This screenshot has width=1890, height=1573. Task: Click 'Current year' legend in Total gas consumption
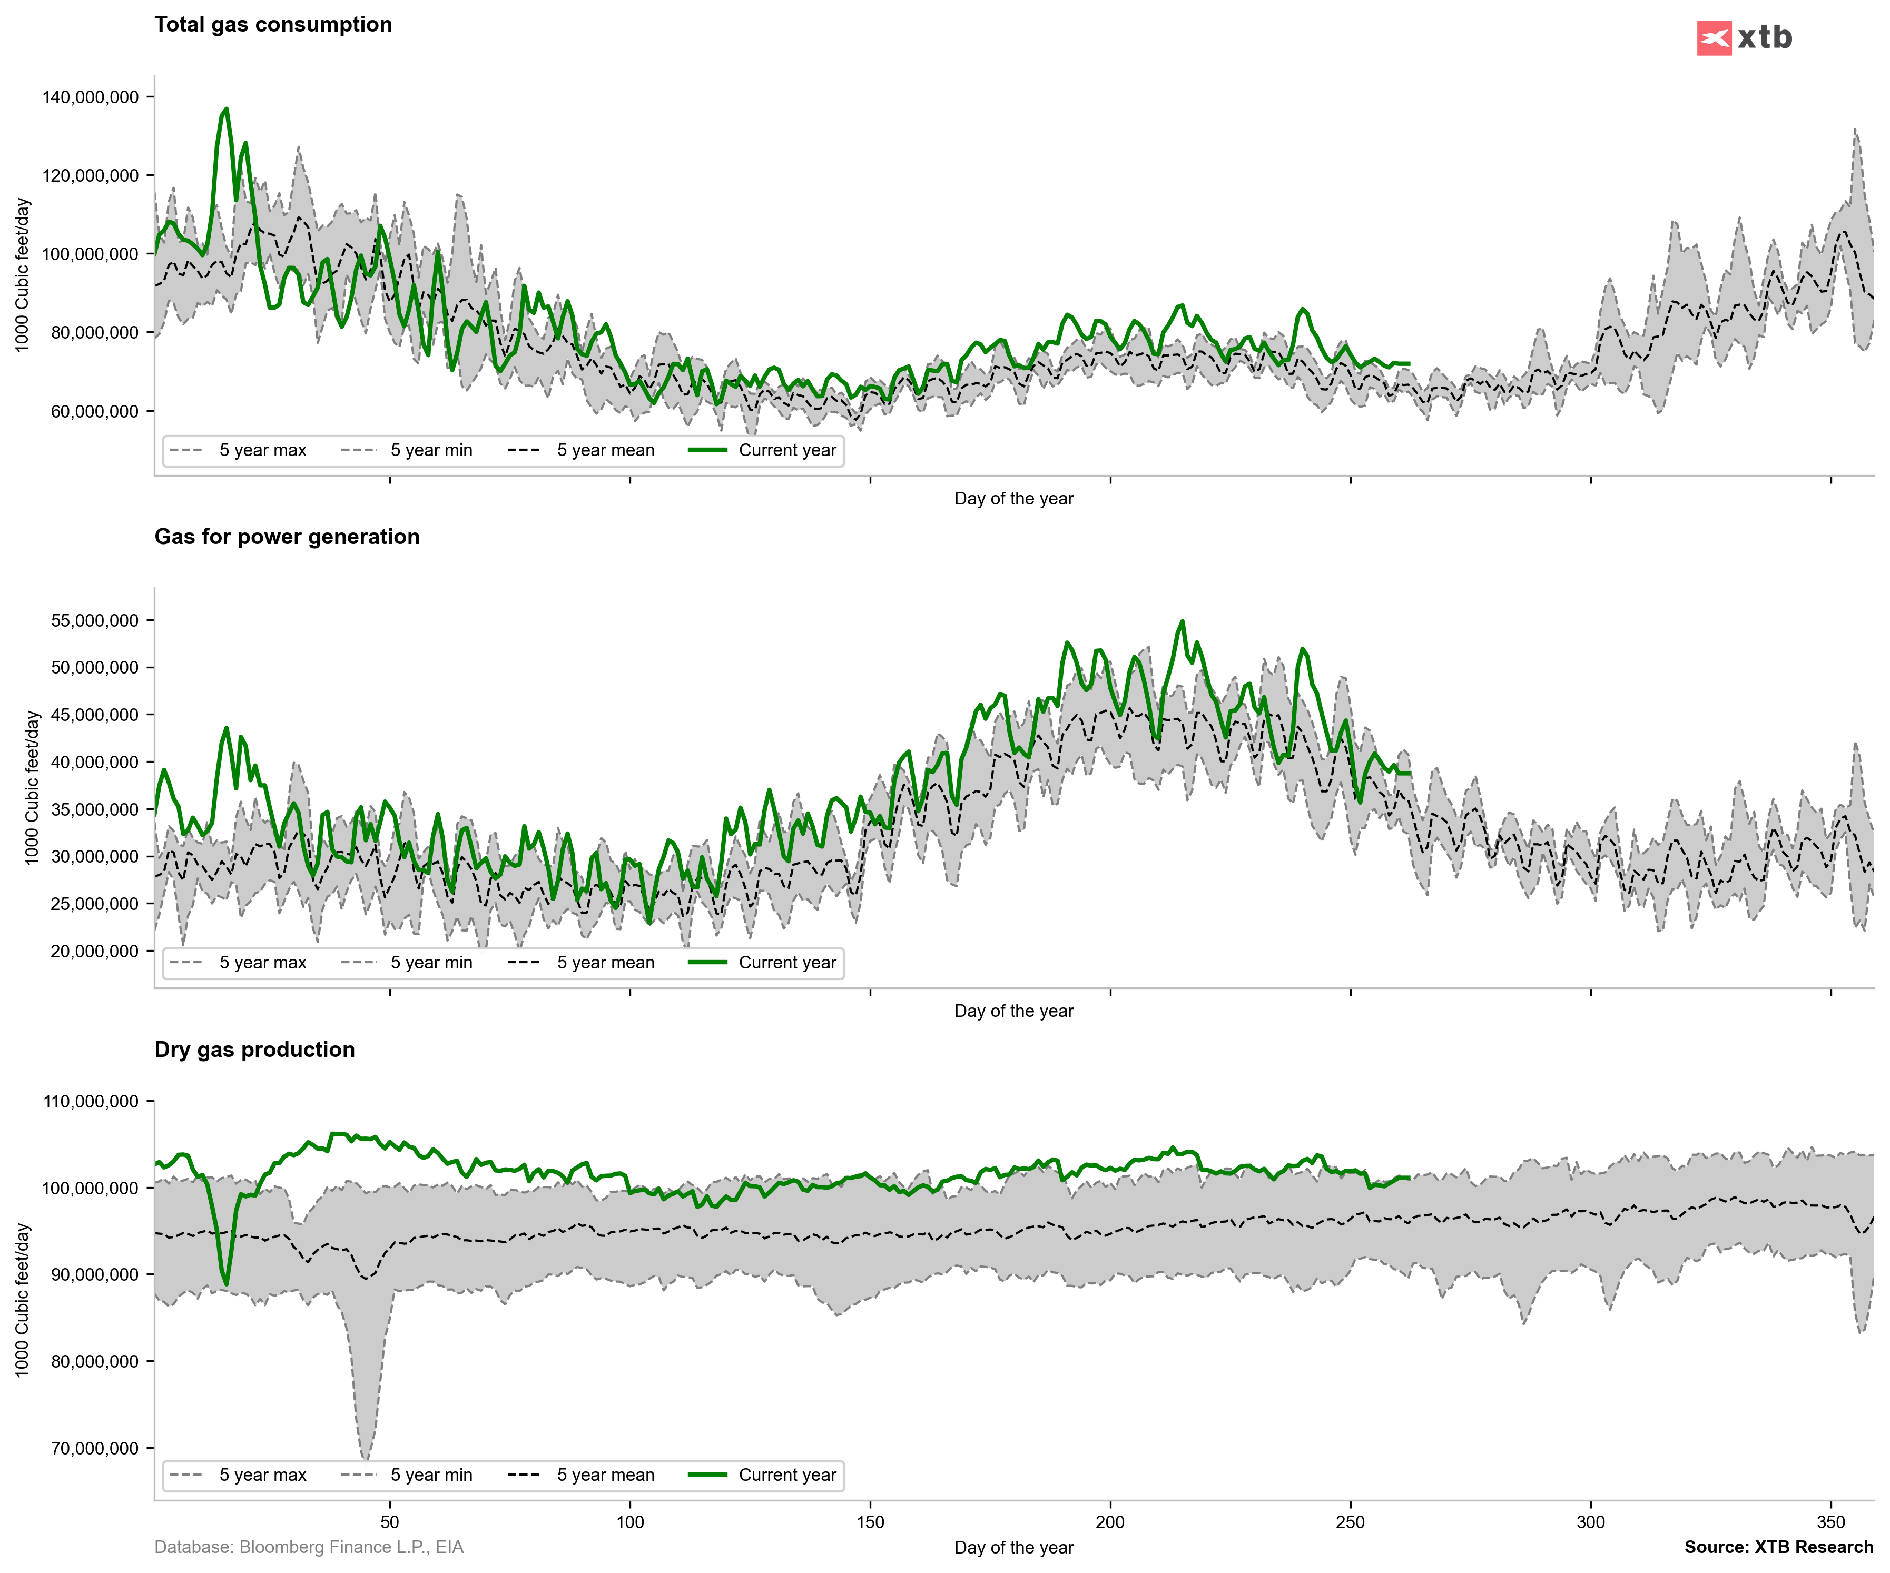(x=786, y=450)
